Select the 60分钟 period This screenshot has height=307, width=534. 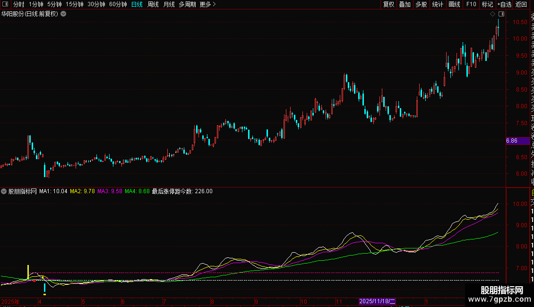click(118, 4)
